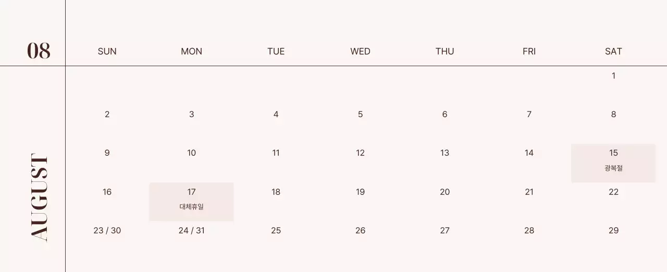Select the 24 / 31 date cell
Image resolution: width=667 pixels, height=272 pixels.
(x=191, y=230)
